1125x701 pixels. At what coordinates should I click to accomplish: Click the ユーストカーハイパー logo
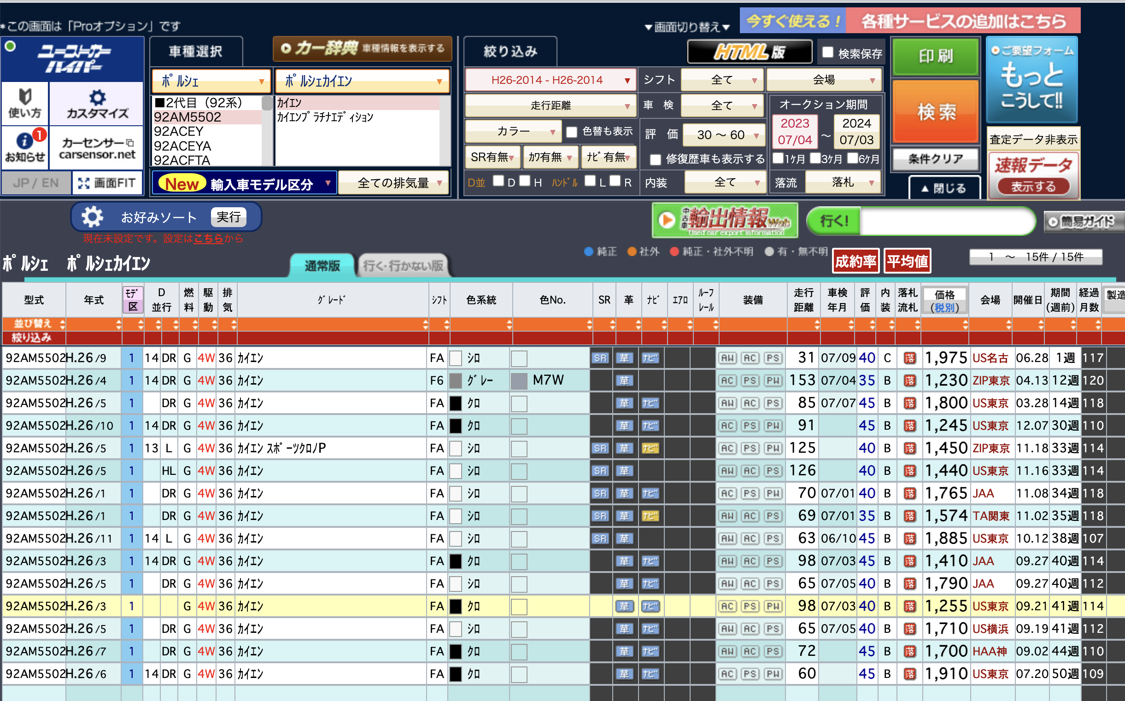click(x=73, y=59)
